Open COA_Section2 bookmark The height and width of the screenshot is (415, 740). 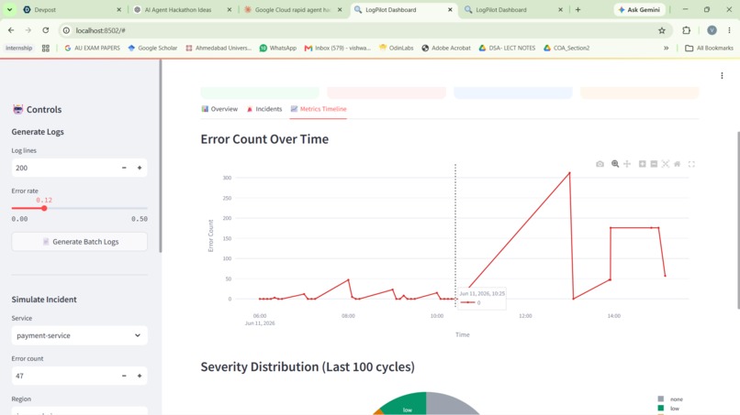point(566,48)
